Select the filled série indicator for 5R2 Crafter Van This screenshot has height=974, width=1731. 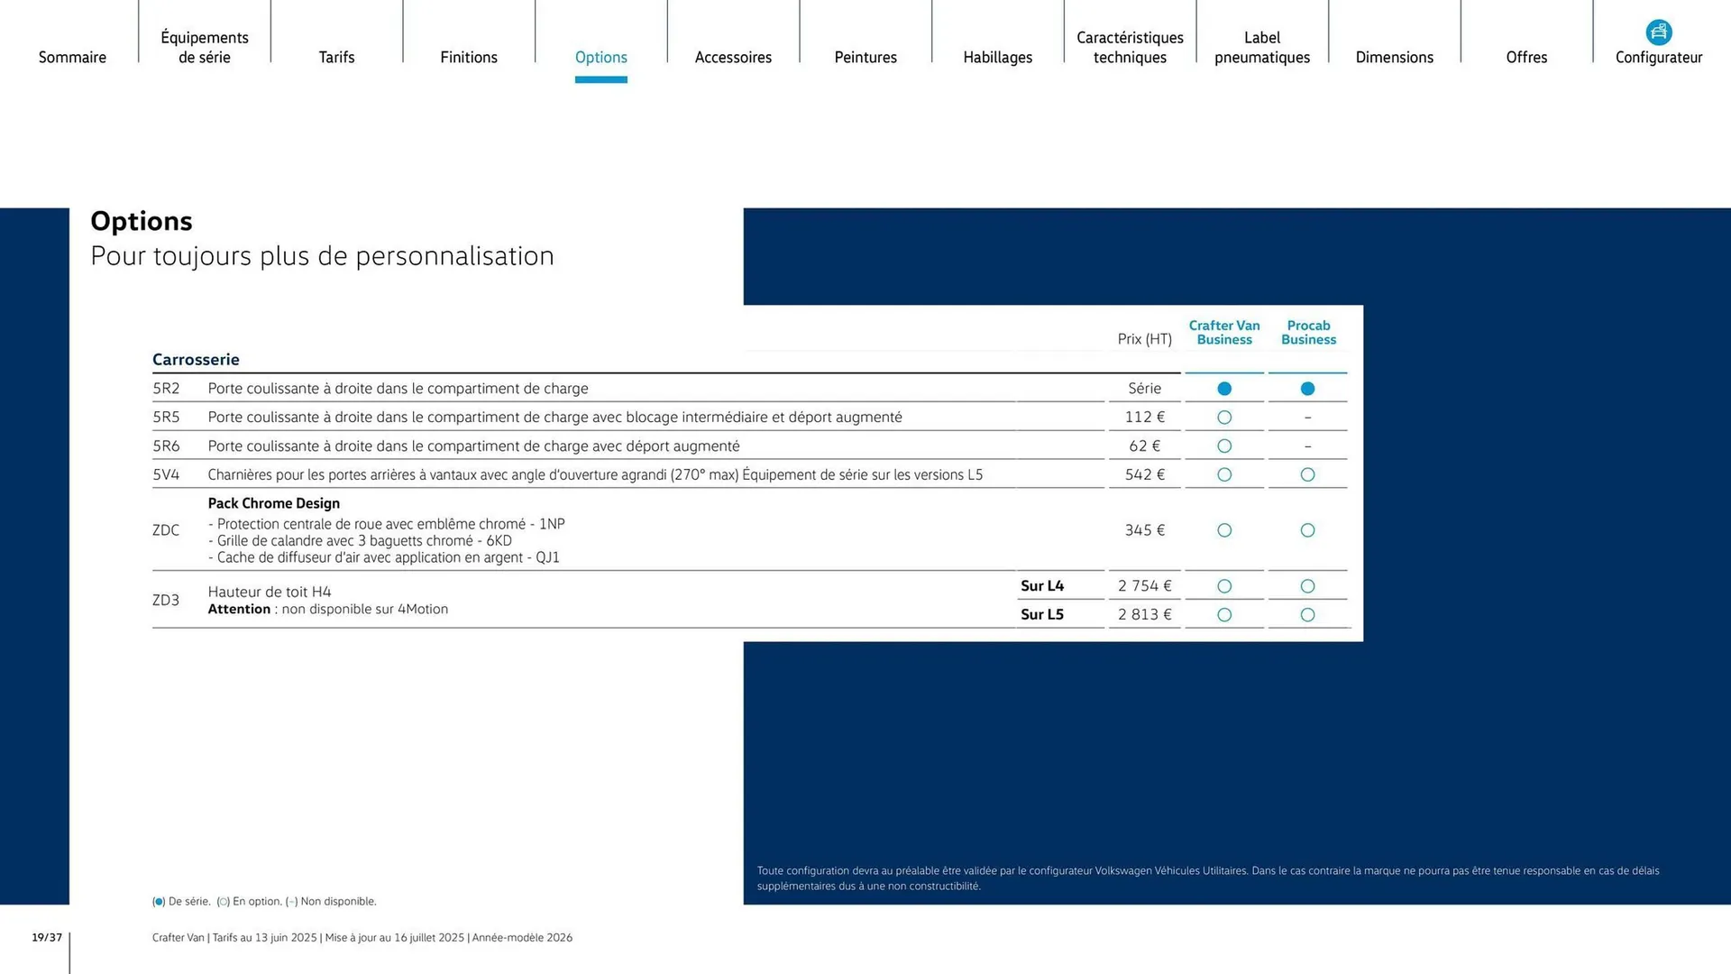1223,388
